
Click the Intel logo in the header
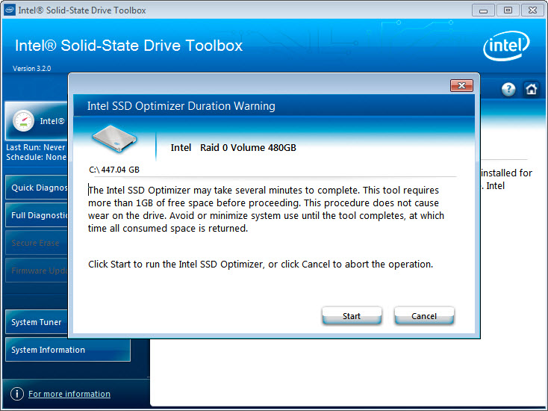tap(506, 46)
